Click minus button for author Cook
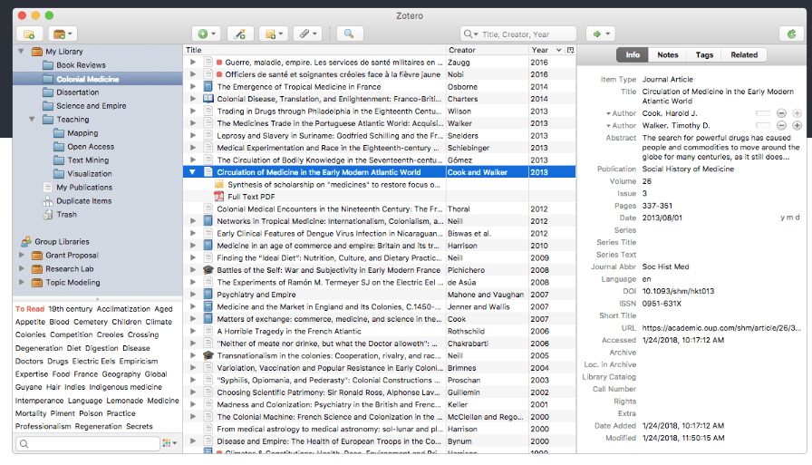Screen dimensions: 812x465 click(781, 112)
